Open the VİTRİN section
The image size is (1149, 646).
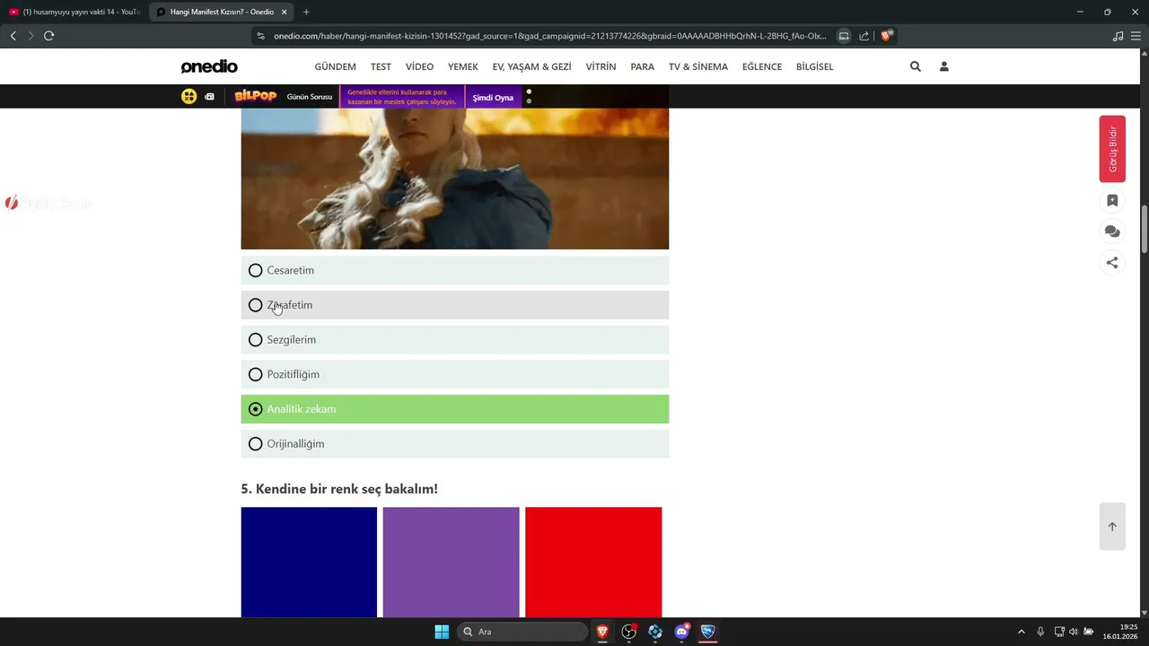[x=601, y=66]
